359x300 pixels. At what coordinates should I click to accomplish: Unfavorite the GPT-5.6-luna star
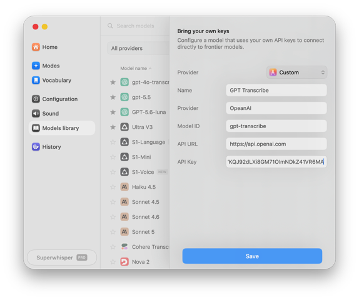[113, 112]
